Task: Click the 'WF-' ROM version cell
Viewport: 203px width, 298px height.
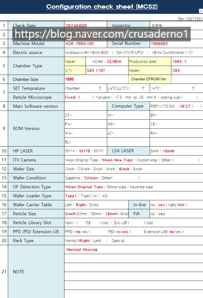Action: pos(128,124)
